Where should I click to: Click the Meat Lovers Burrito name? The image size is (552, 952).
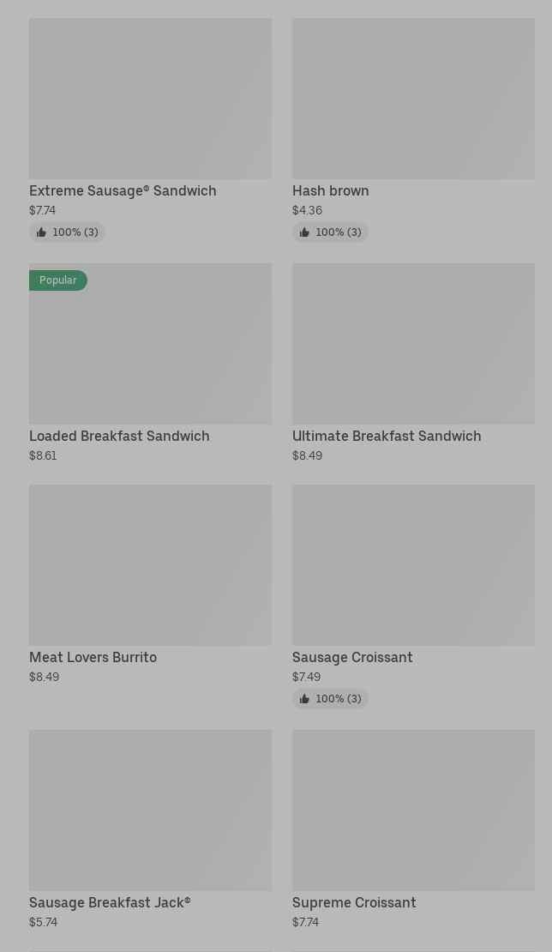click(93, 658)
